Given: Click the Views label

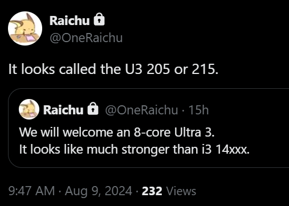Looking at the screenshot, I should 181,191.
